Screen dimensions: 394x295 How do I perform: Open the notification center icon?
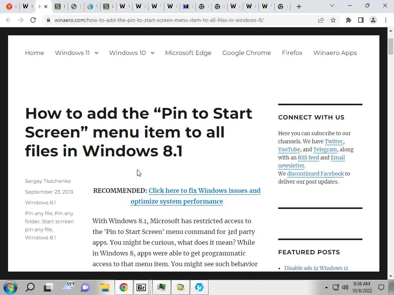(381, 287)
